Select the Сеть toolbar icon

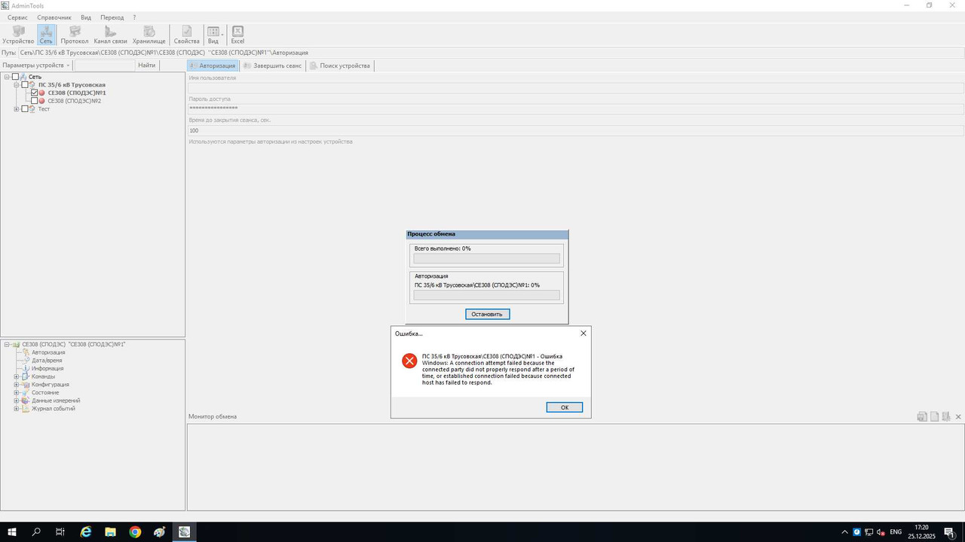tap(46, 35)
